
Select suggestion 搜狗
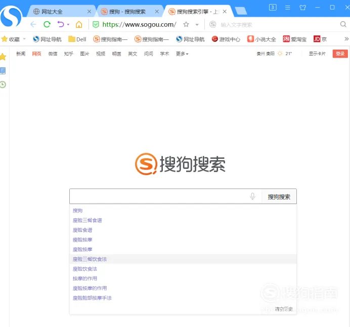point(78,210)
